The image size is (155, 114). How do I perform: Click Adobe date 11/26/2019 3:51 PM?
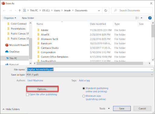[101, 30]
